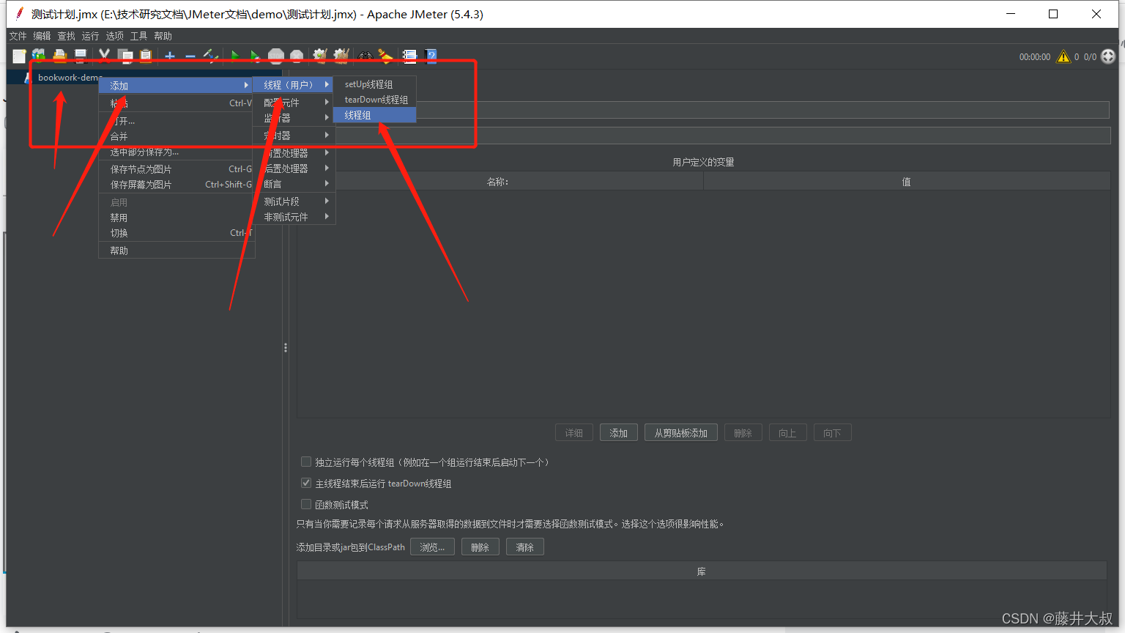Click the 删除 classpath button
1125x633 pixels.
[x=480, y=547]
